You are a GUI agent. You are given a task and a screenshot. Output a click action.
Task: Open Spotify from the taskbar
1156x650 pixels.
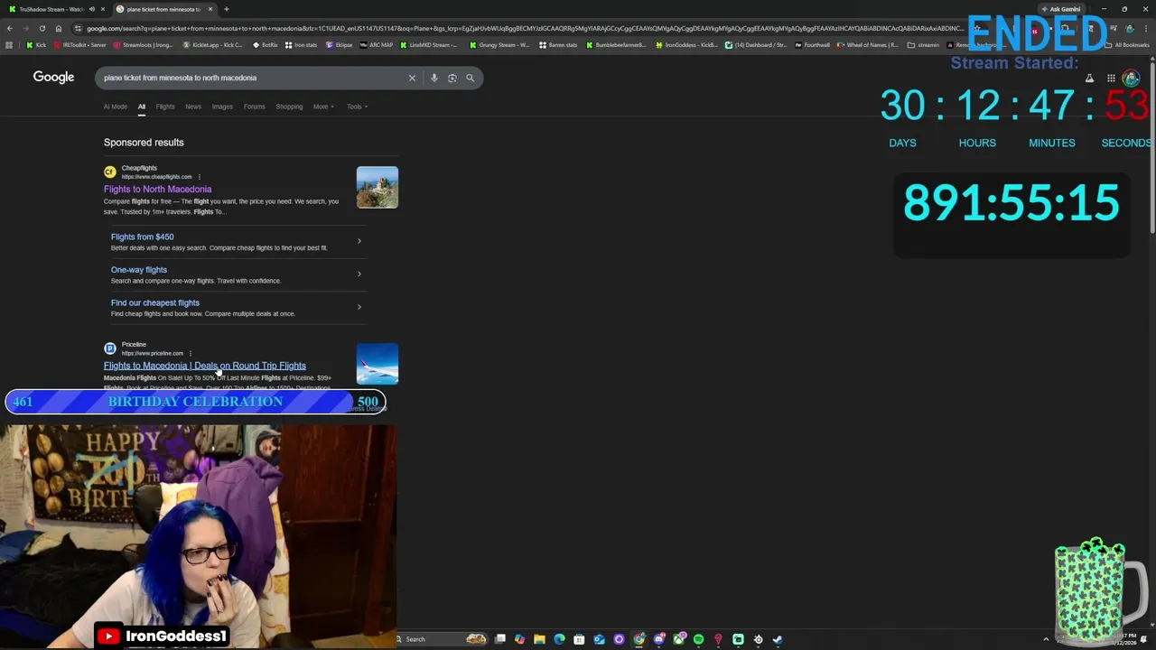698,639
